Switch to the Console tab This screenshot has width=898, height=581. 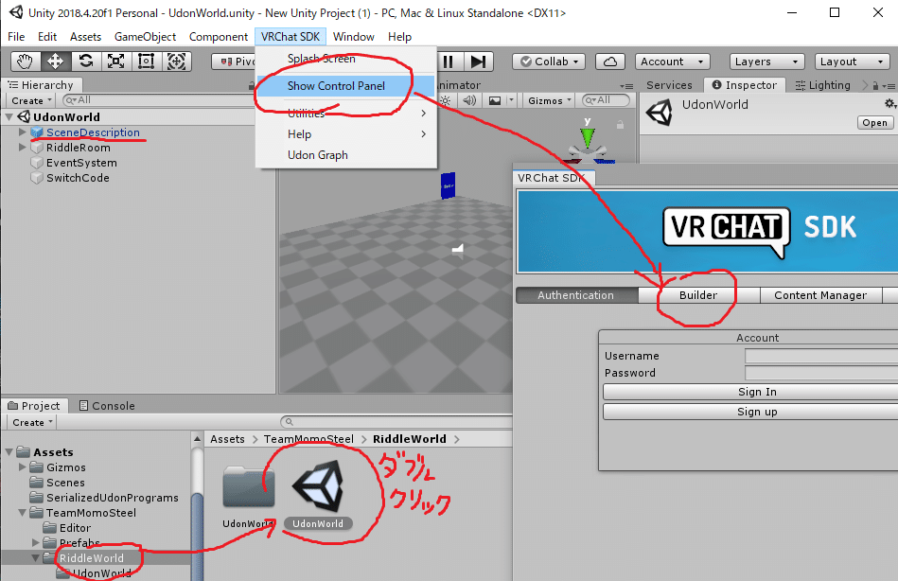[107, 406]
